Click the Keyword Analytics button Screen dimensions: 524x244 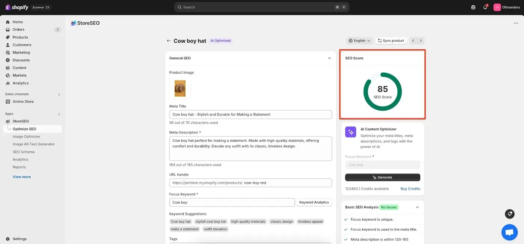[x=314, y=202]
